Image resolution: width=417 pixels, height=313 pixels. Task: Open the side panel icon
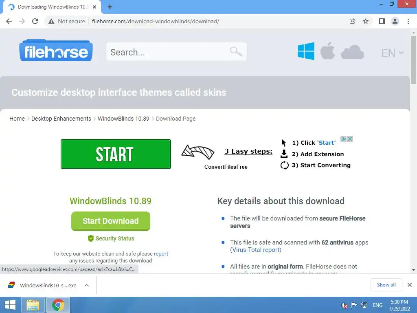(382, 21)
